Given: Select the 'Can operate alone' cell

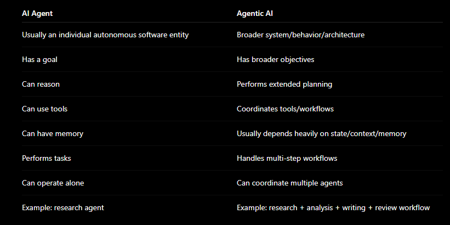Looking at the screenshot, I should pyautogui.click(x=53, y=183).
